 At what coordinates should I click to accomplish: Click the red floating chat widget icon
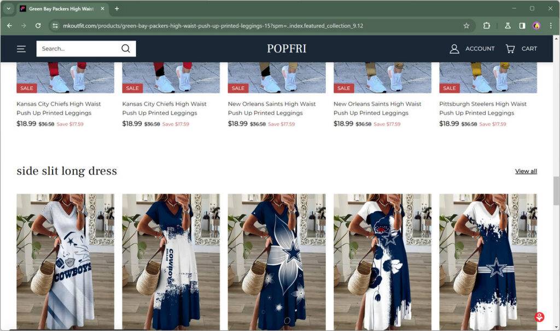(539, 317)
